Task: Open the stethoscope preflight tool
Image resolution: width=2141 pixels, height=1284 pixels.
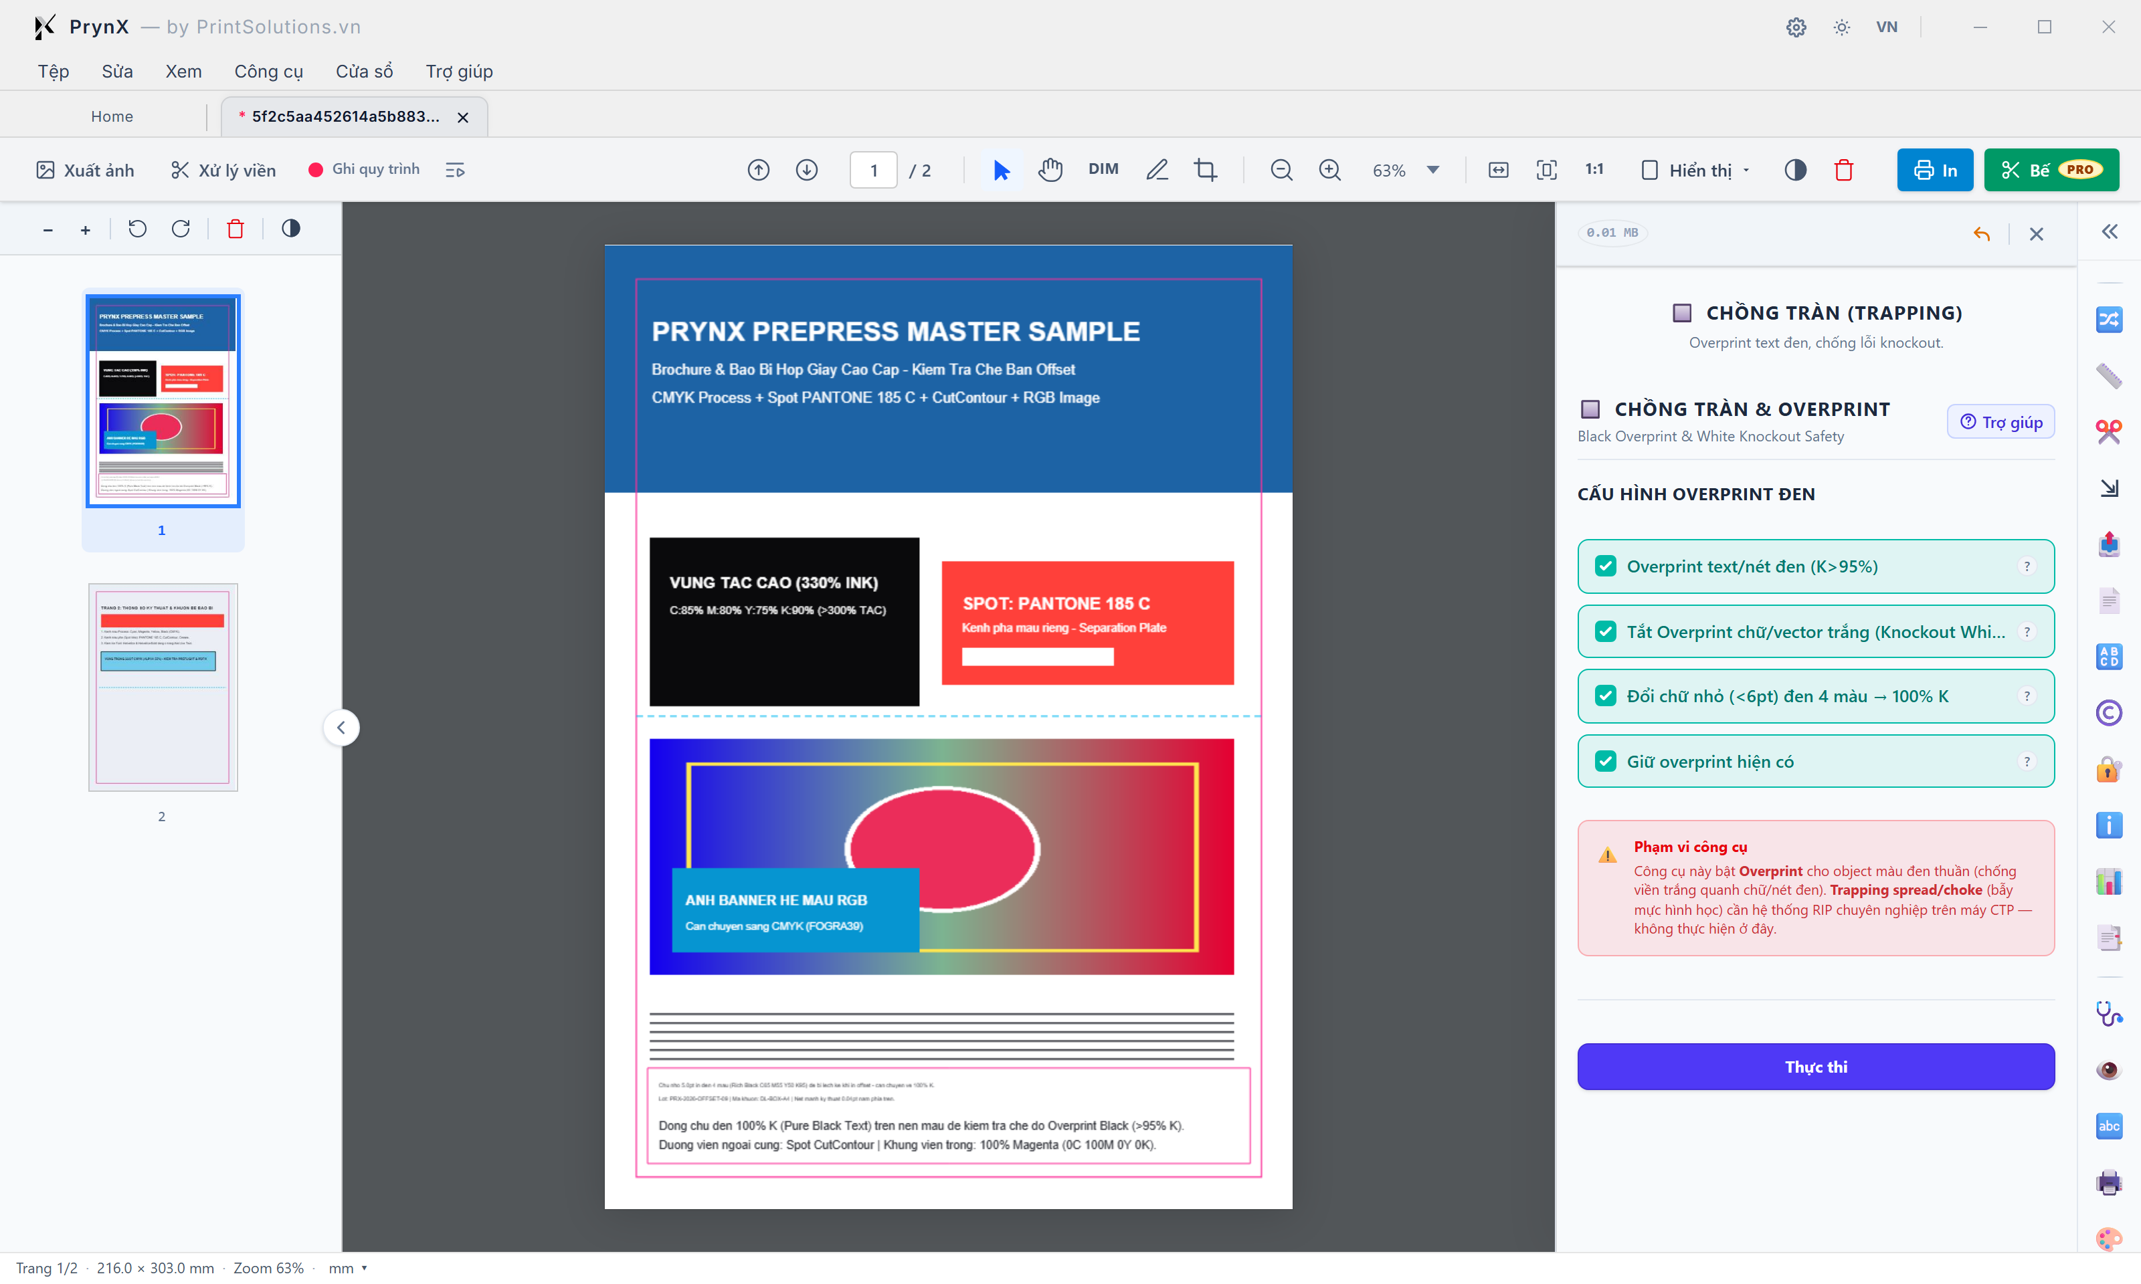Action: tap(2109, 1013)
